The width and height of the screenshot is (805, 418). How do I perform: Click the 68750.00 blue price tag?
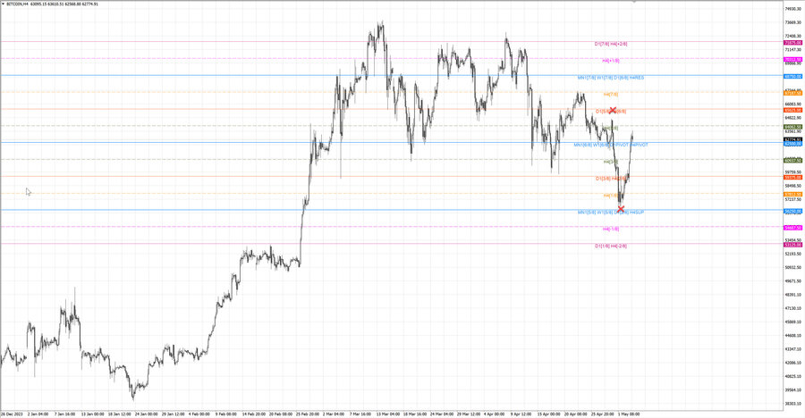point(793,77)
